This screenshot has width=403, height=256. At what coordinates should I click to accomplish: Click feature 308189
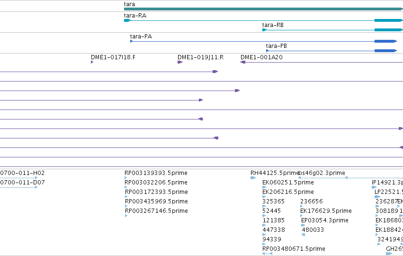pos(377,216)
